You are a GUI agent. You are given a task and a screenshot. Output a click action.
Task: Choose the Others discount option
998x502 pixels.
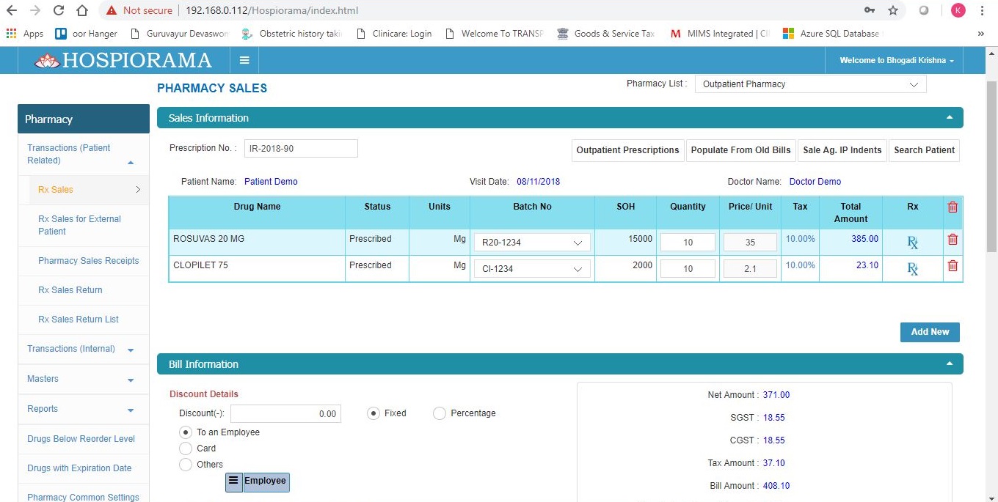click(x=185, y=464)
